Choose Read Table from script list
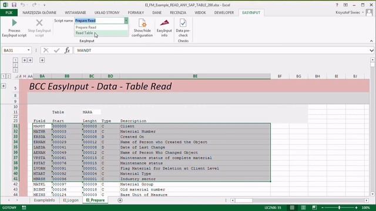Viewport: 376px width, 211px height. pyautogui.click(x=101, y=33)
